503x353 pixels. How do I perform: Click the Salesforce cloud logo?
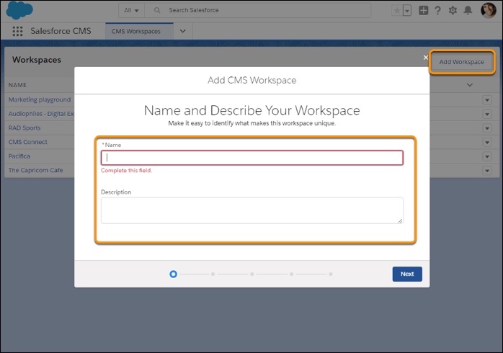[x=19, y=11]
